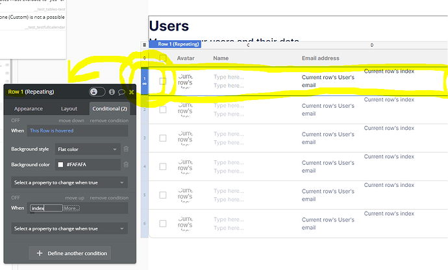448x270 pixels.
Task: Open second Select a property to change dropdown
Action: [69, 228]
